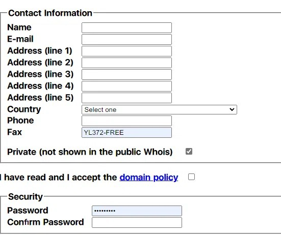The width and height of the screenshot is (281, 235).
Task: Select the Fax field containing YL372-FREE
Action: (x=126, y=132)
